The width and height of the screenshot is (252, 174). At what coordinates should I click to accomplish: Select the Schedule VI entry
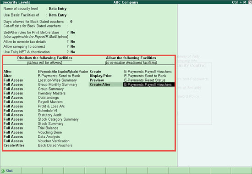47,111
